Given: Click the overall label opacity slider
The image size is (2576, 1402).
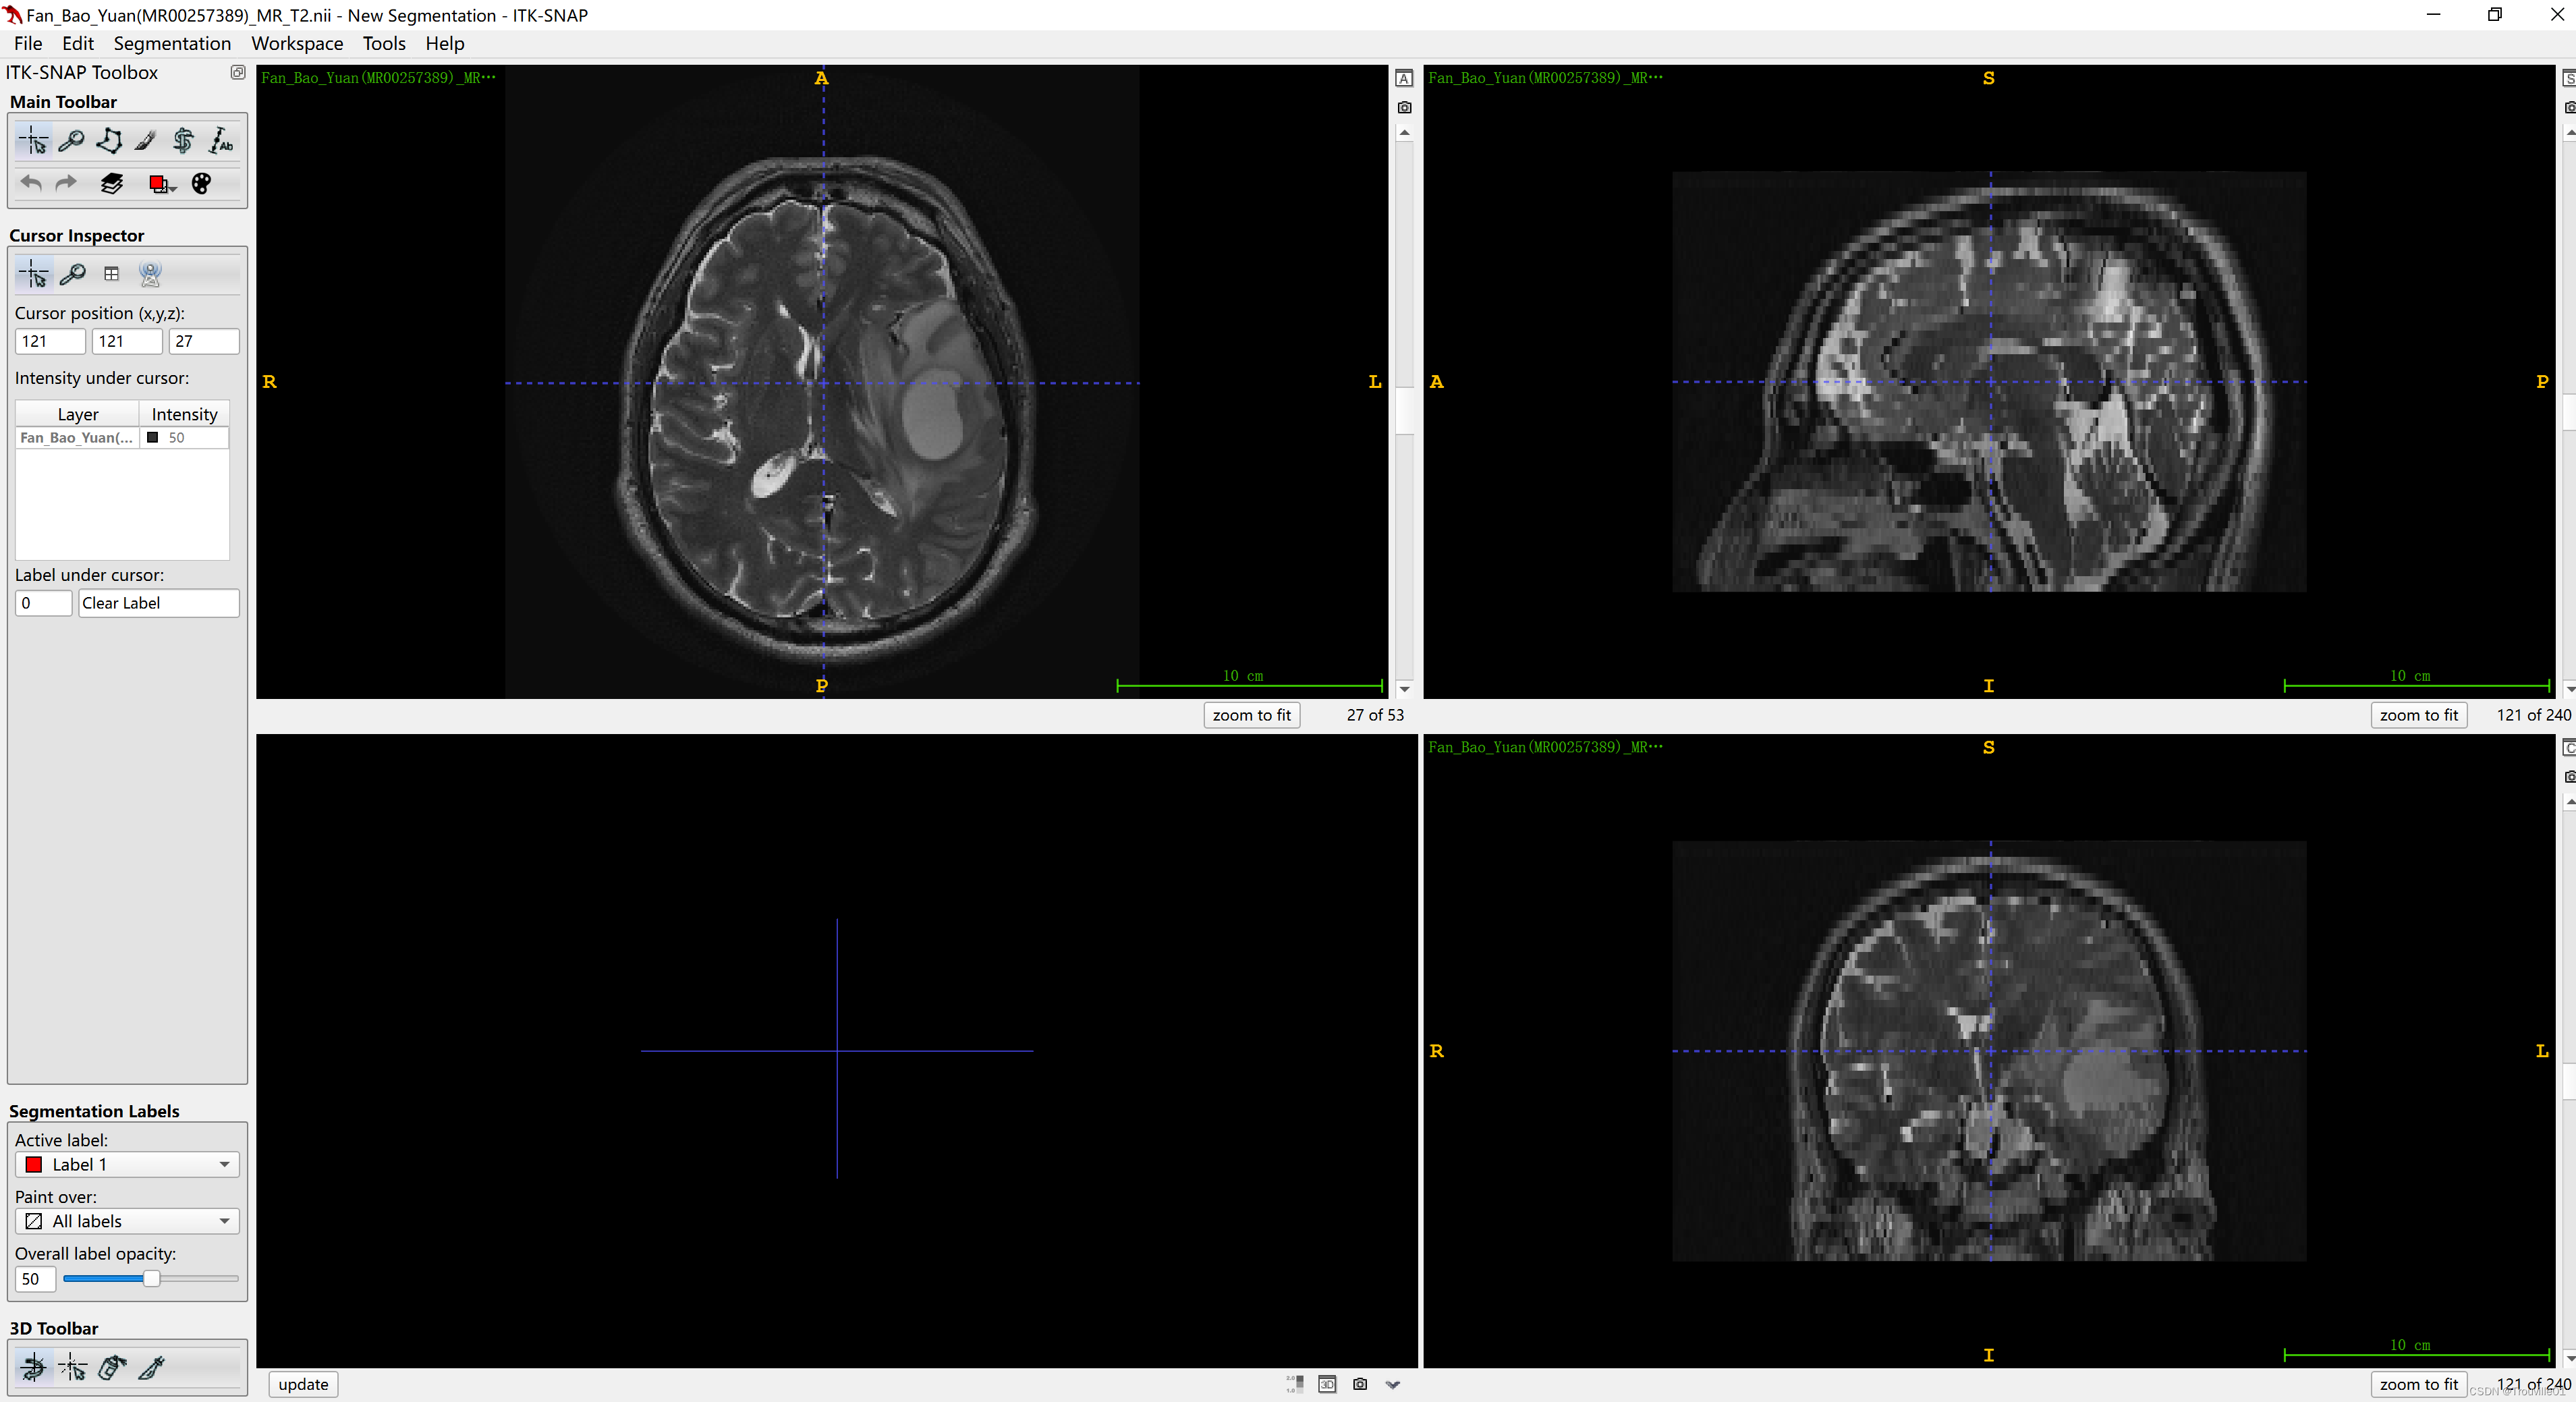Looking at the screenshot, I should coord(150,1278).
